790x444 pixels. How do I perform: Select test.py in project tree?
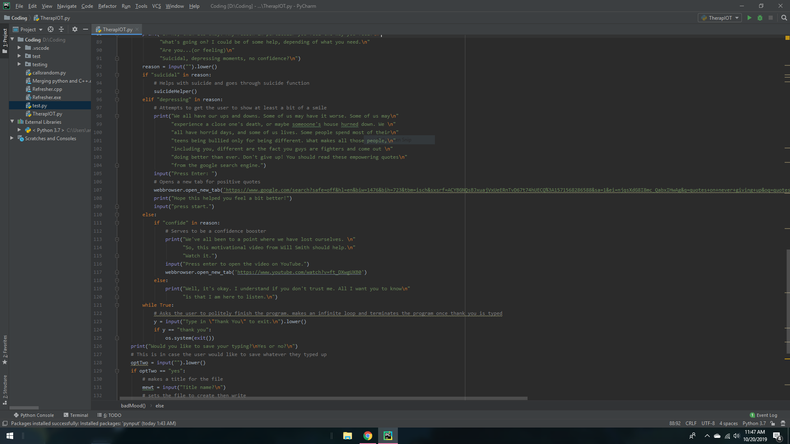coord(39,106)
